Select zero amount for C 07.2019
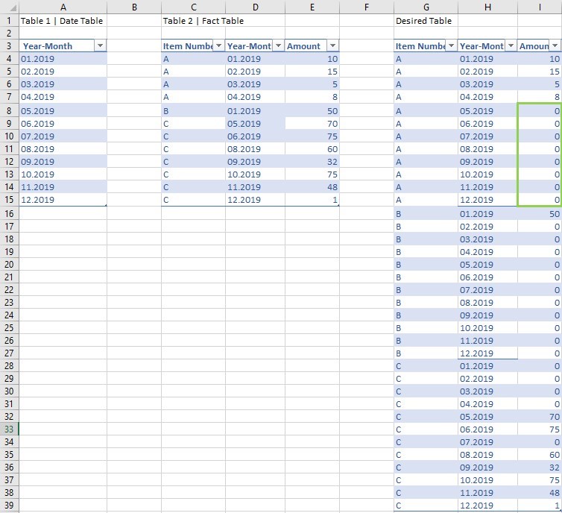562x513 pixels. coord(540,442)
